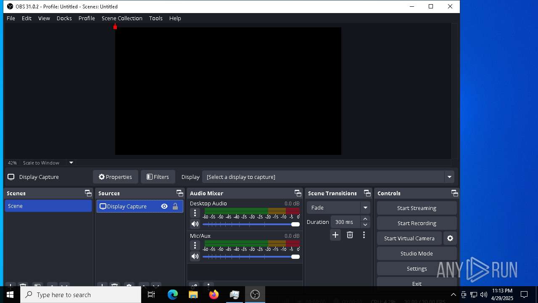Screen dimensions: 538x303
Task: Open the Help menu
Action: (175, 18)
